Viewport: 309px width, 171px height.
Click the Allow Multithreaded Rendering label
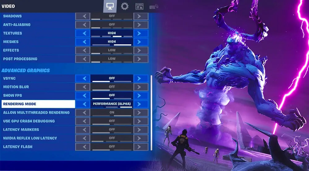[x=36, y=113]
